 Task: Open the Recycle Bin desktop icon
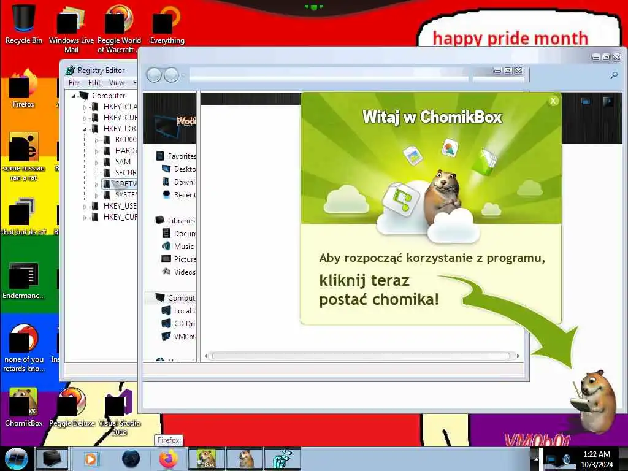click(24, 24)
